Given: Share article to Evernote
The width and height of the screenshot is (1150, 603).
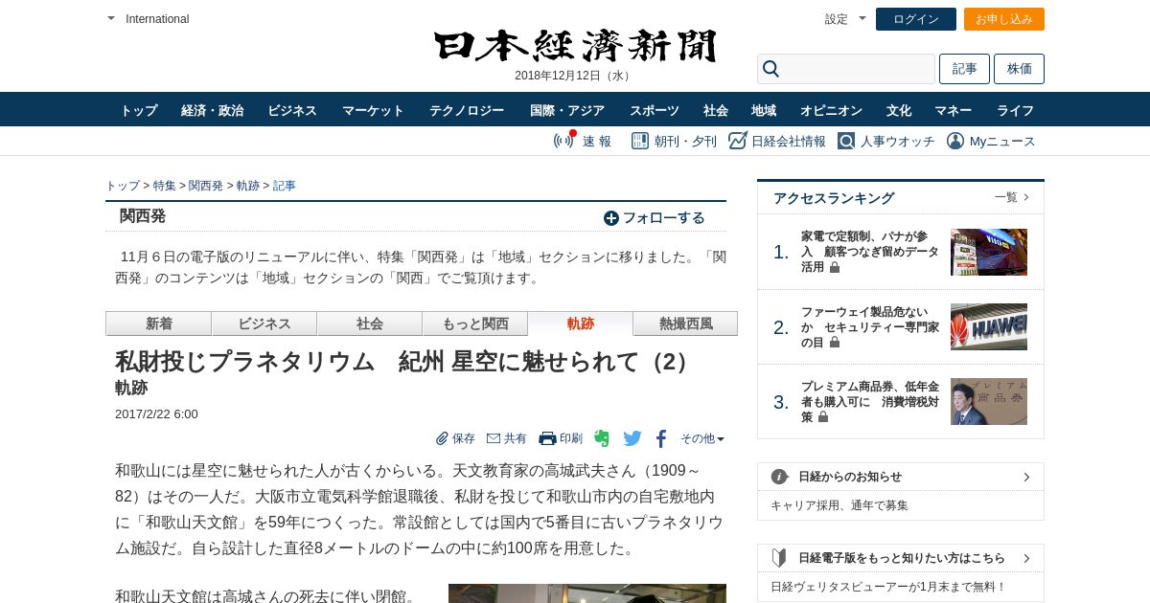Looking at the screenshot, I should 602,438.
